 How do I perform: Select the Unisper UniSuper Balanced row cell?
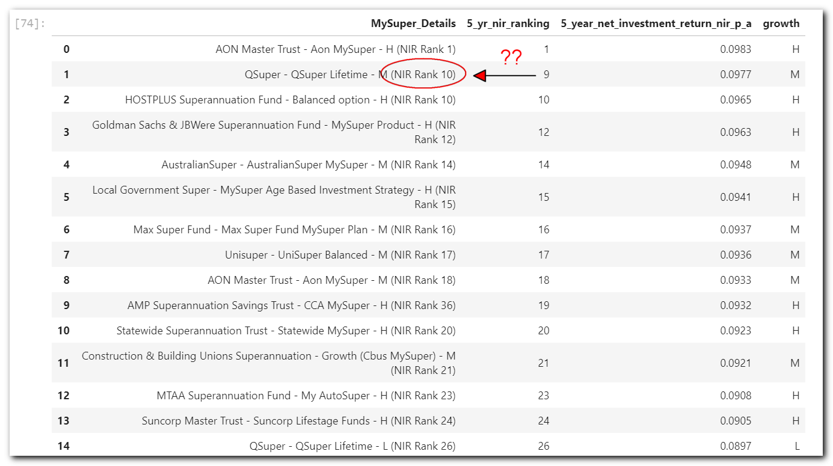point(340,255)
